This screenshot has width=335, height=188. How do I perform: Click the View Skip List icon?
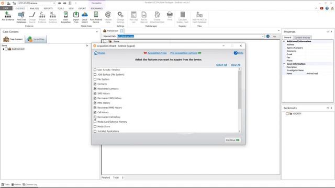point(133,15)
